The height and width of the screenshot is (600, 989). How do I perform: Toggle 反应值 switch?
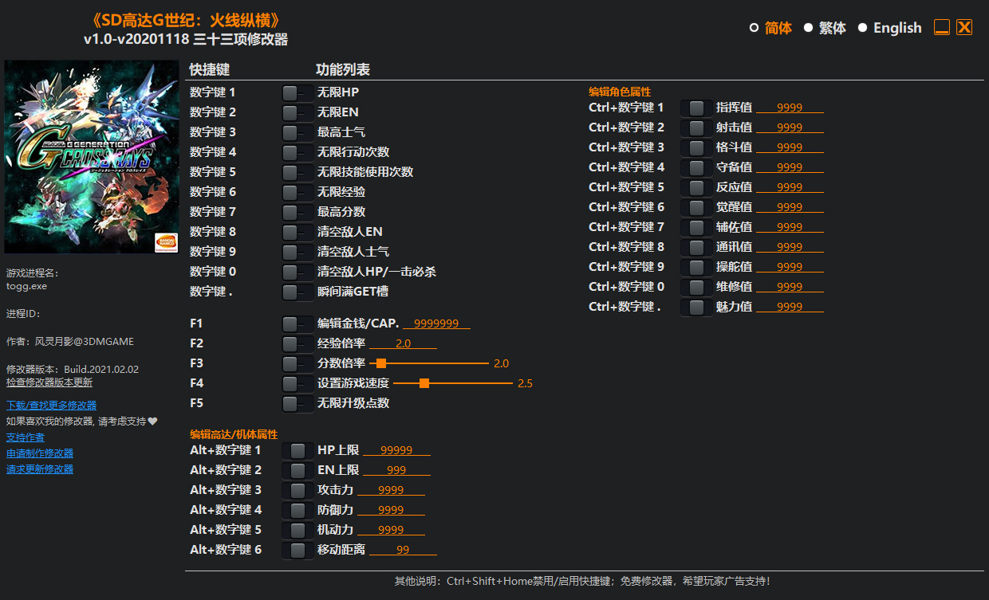(x=696, y=187)
